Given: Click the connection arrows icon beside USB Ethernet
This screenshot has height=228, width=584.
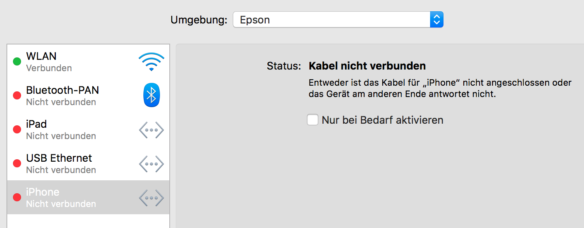Looking at the screenshot, I should [151, 164].
